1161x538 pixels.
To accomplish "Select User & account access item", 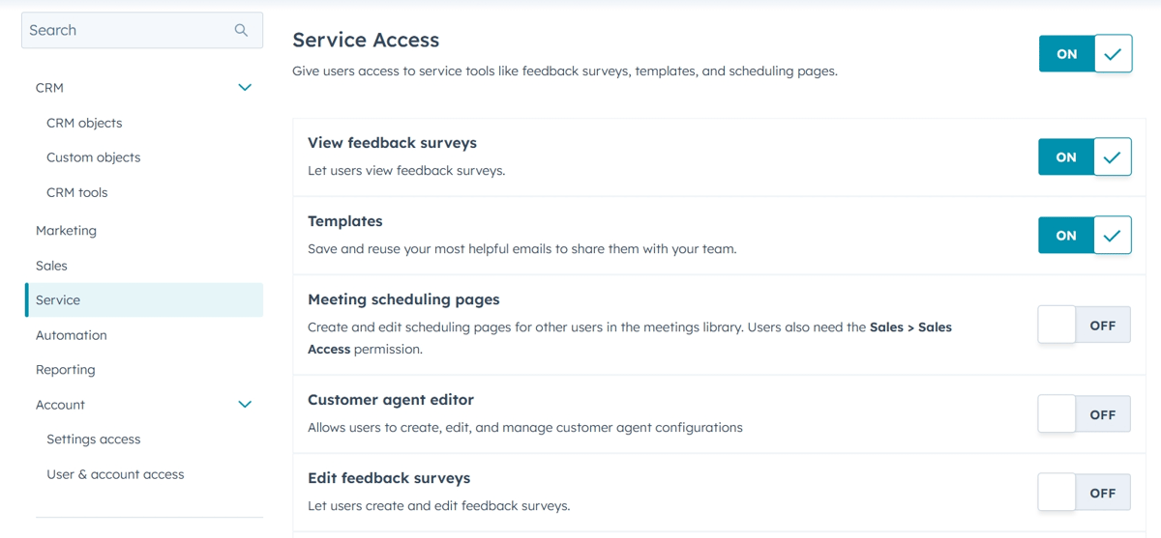I will 115,474.
